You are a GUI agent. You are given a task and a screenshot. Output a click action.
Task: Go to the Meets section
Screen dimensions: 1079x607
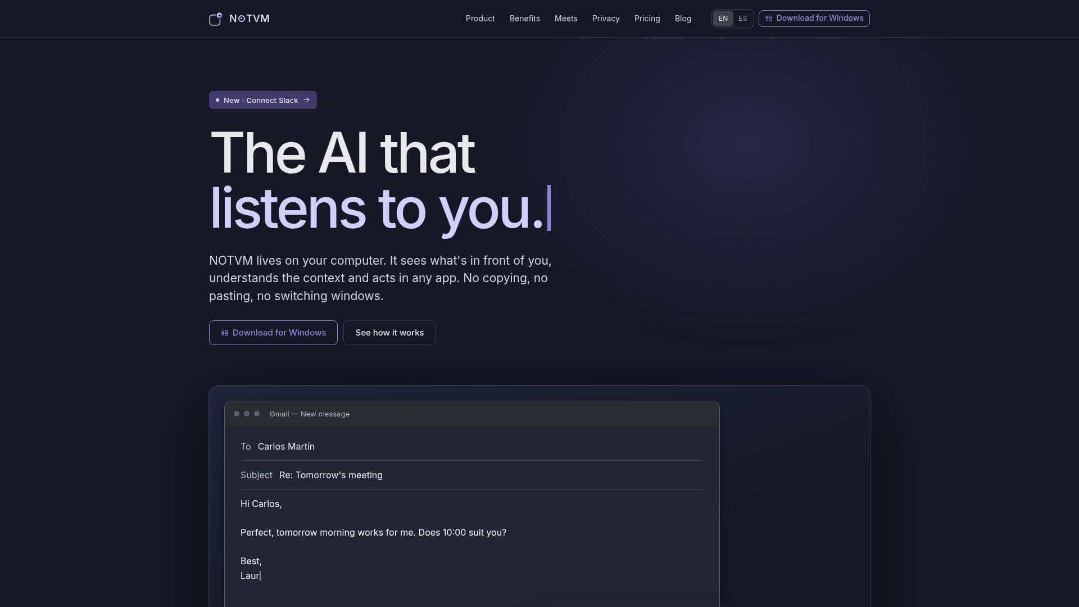(566, 19)
